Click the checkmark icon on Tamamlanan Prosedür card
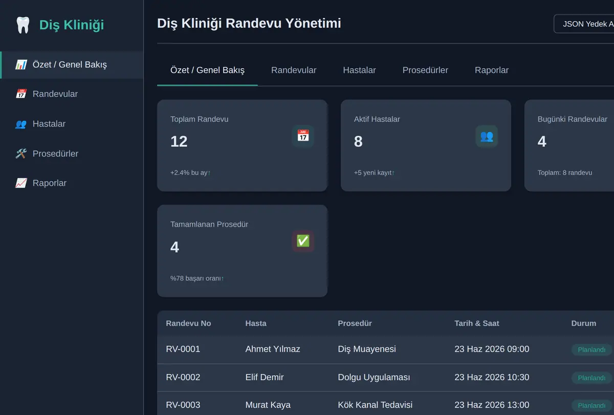 coord(303,241)
